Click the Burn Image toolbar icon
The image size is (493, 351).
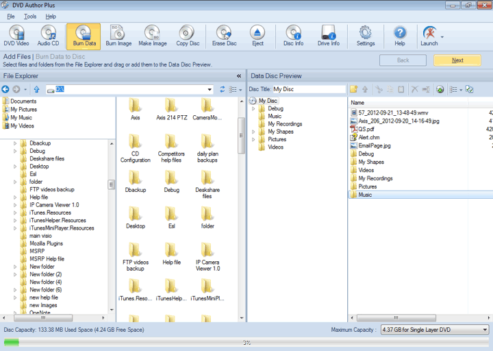[118, 36]
